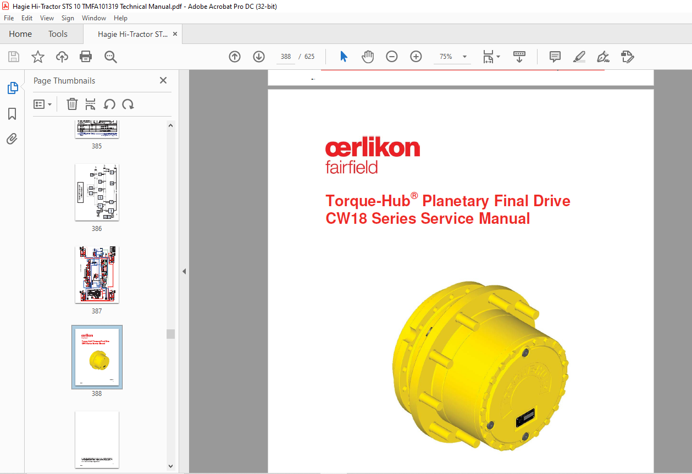Go to next page with down arrow
692x474 pixels.
(x=259, y=57)
